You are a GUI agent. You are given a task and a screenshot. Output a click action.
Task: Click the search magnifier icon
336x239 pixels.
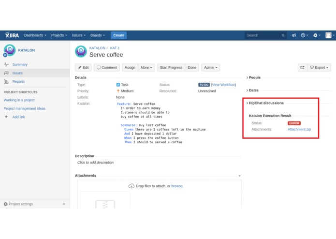(x=283, y=35)
